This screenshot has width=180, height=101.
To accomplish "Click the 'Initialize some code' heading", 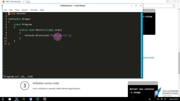I will coord(46,83).
